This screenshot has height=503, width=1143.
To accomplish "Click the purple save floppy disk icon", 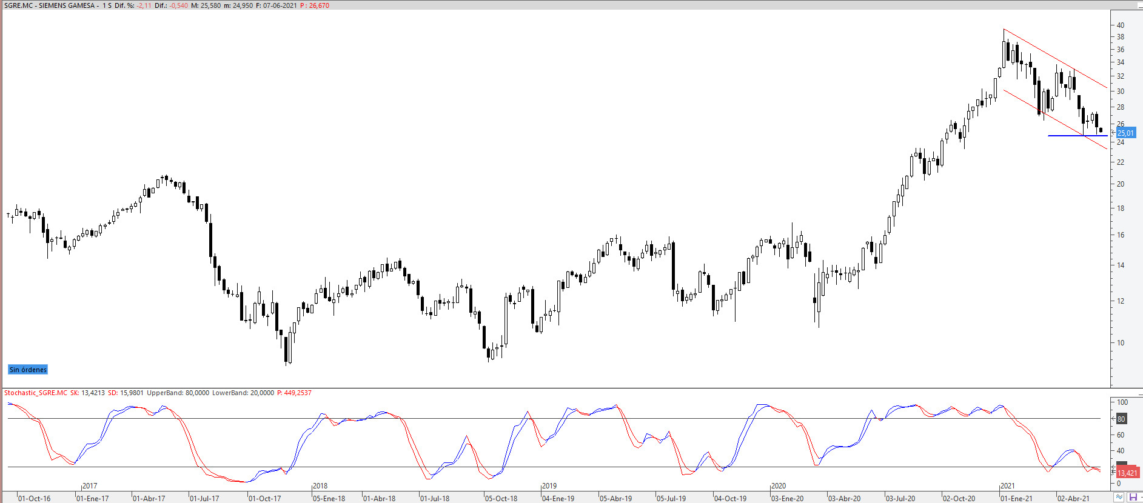I will pos(1132,498).
